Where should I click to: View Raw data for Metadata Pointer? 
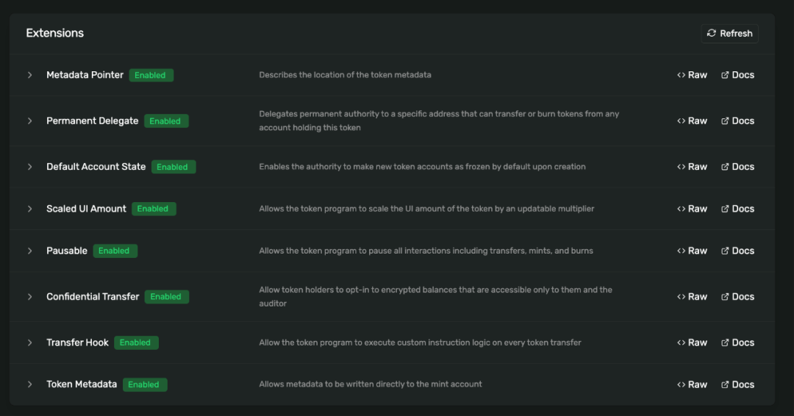click(692, 75)
